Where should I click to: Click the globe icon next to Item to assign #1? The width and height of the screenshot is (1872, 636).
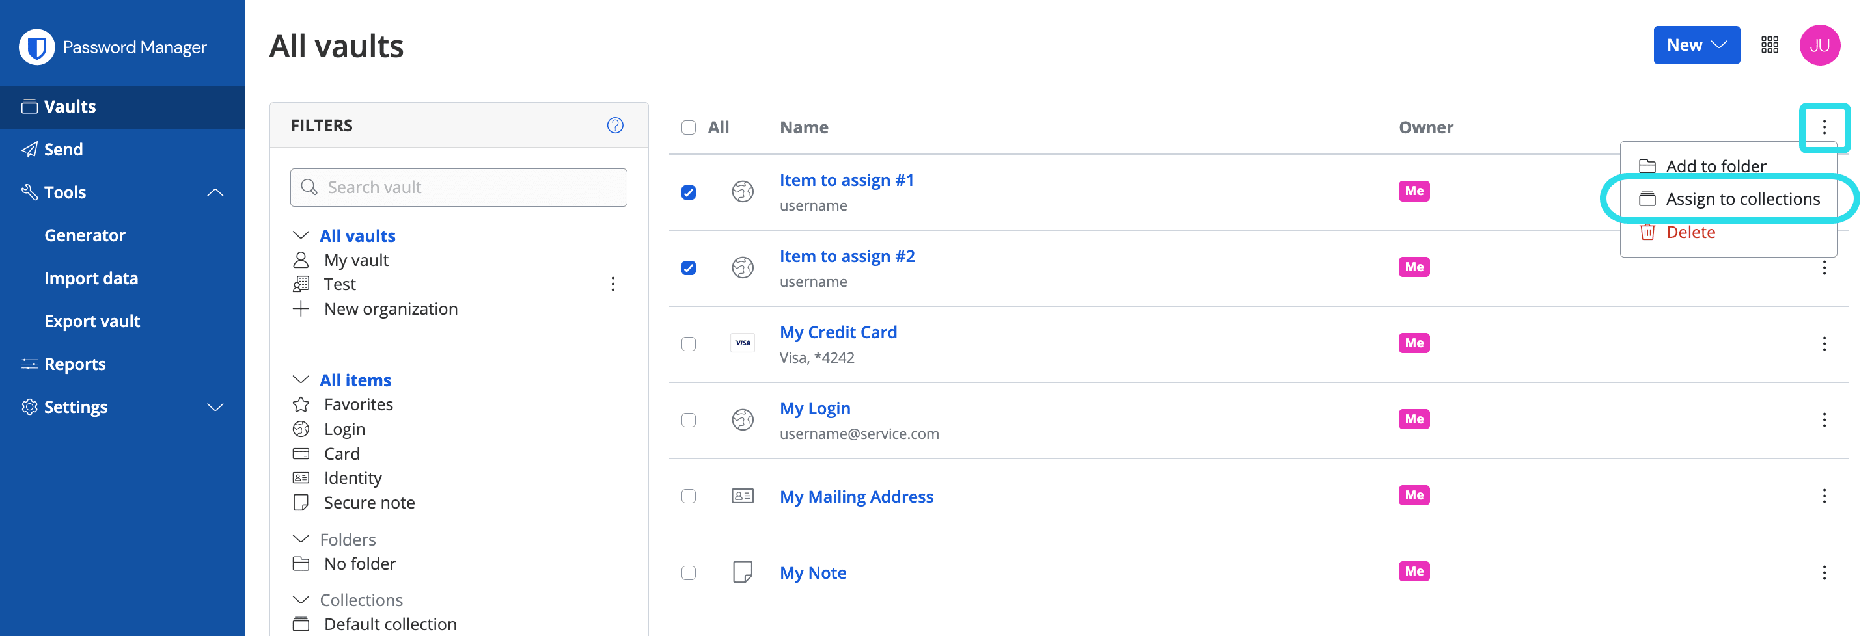tap(742, 191)
